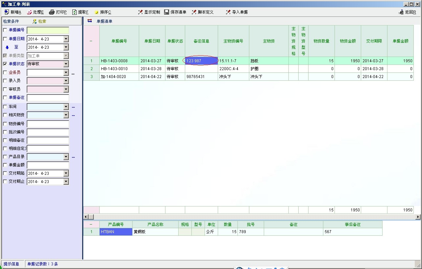Click the 排序 (Sort) toolbar icon
The height and width of the screenshot is (269, 422).
(96, 12)
